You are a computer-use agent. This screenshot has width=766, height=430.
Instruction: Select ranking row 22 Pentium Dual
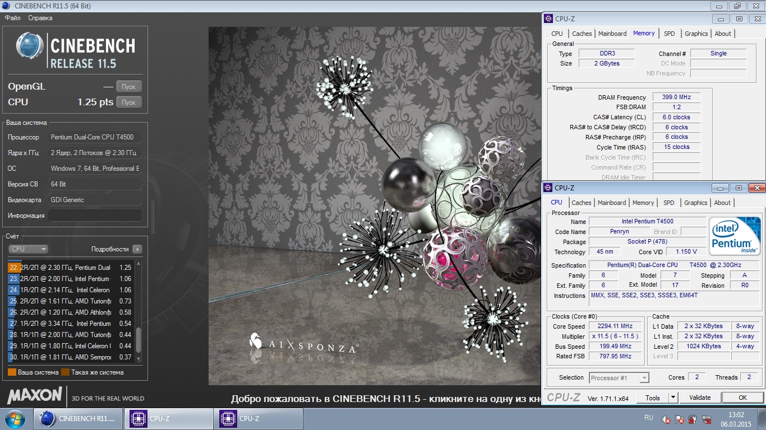[x=71, y=268]
